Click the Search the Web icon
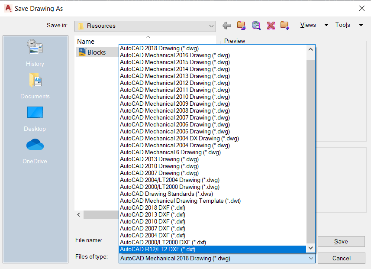This screenshot has height=269, width=371. tap(256, 26)
